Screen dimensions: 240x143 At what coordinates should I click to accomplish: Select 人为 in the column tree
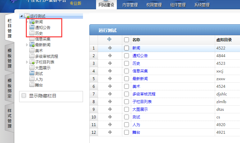(x=39, y=79)
